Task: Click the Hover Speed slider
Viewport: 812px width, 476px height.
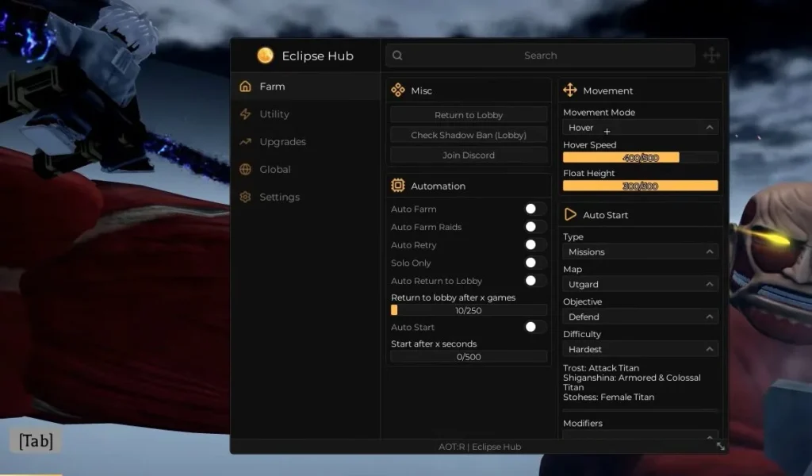Action: point(640,157)
